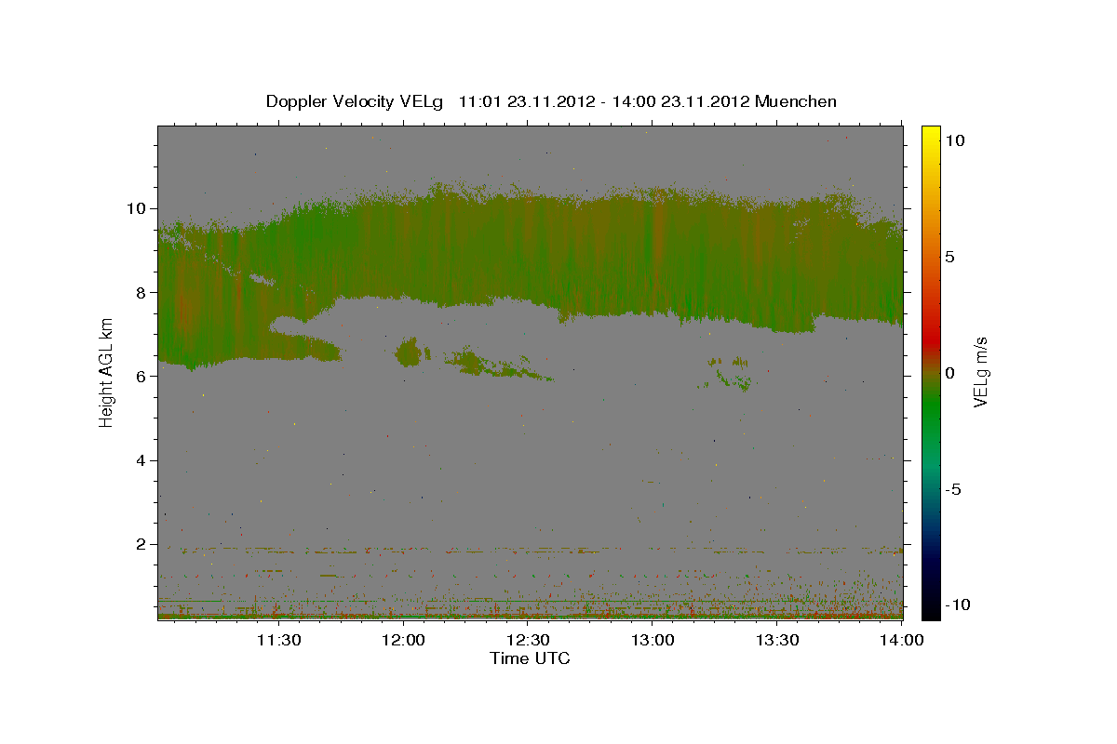Click the 13:30 time tick label
The height and width of the screenshot is (744, 1117).
778,641
